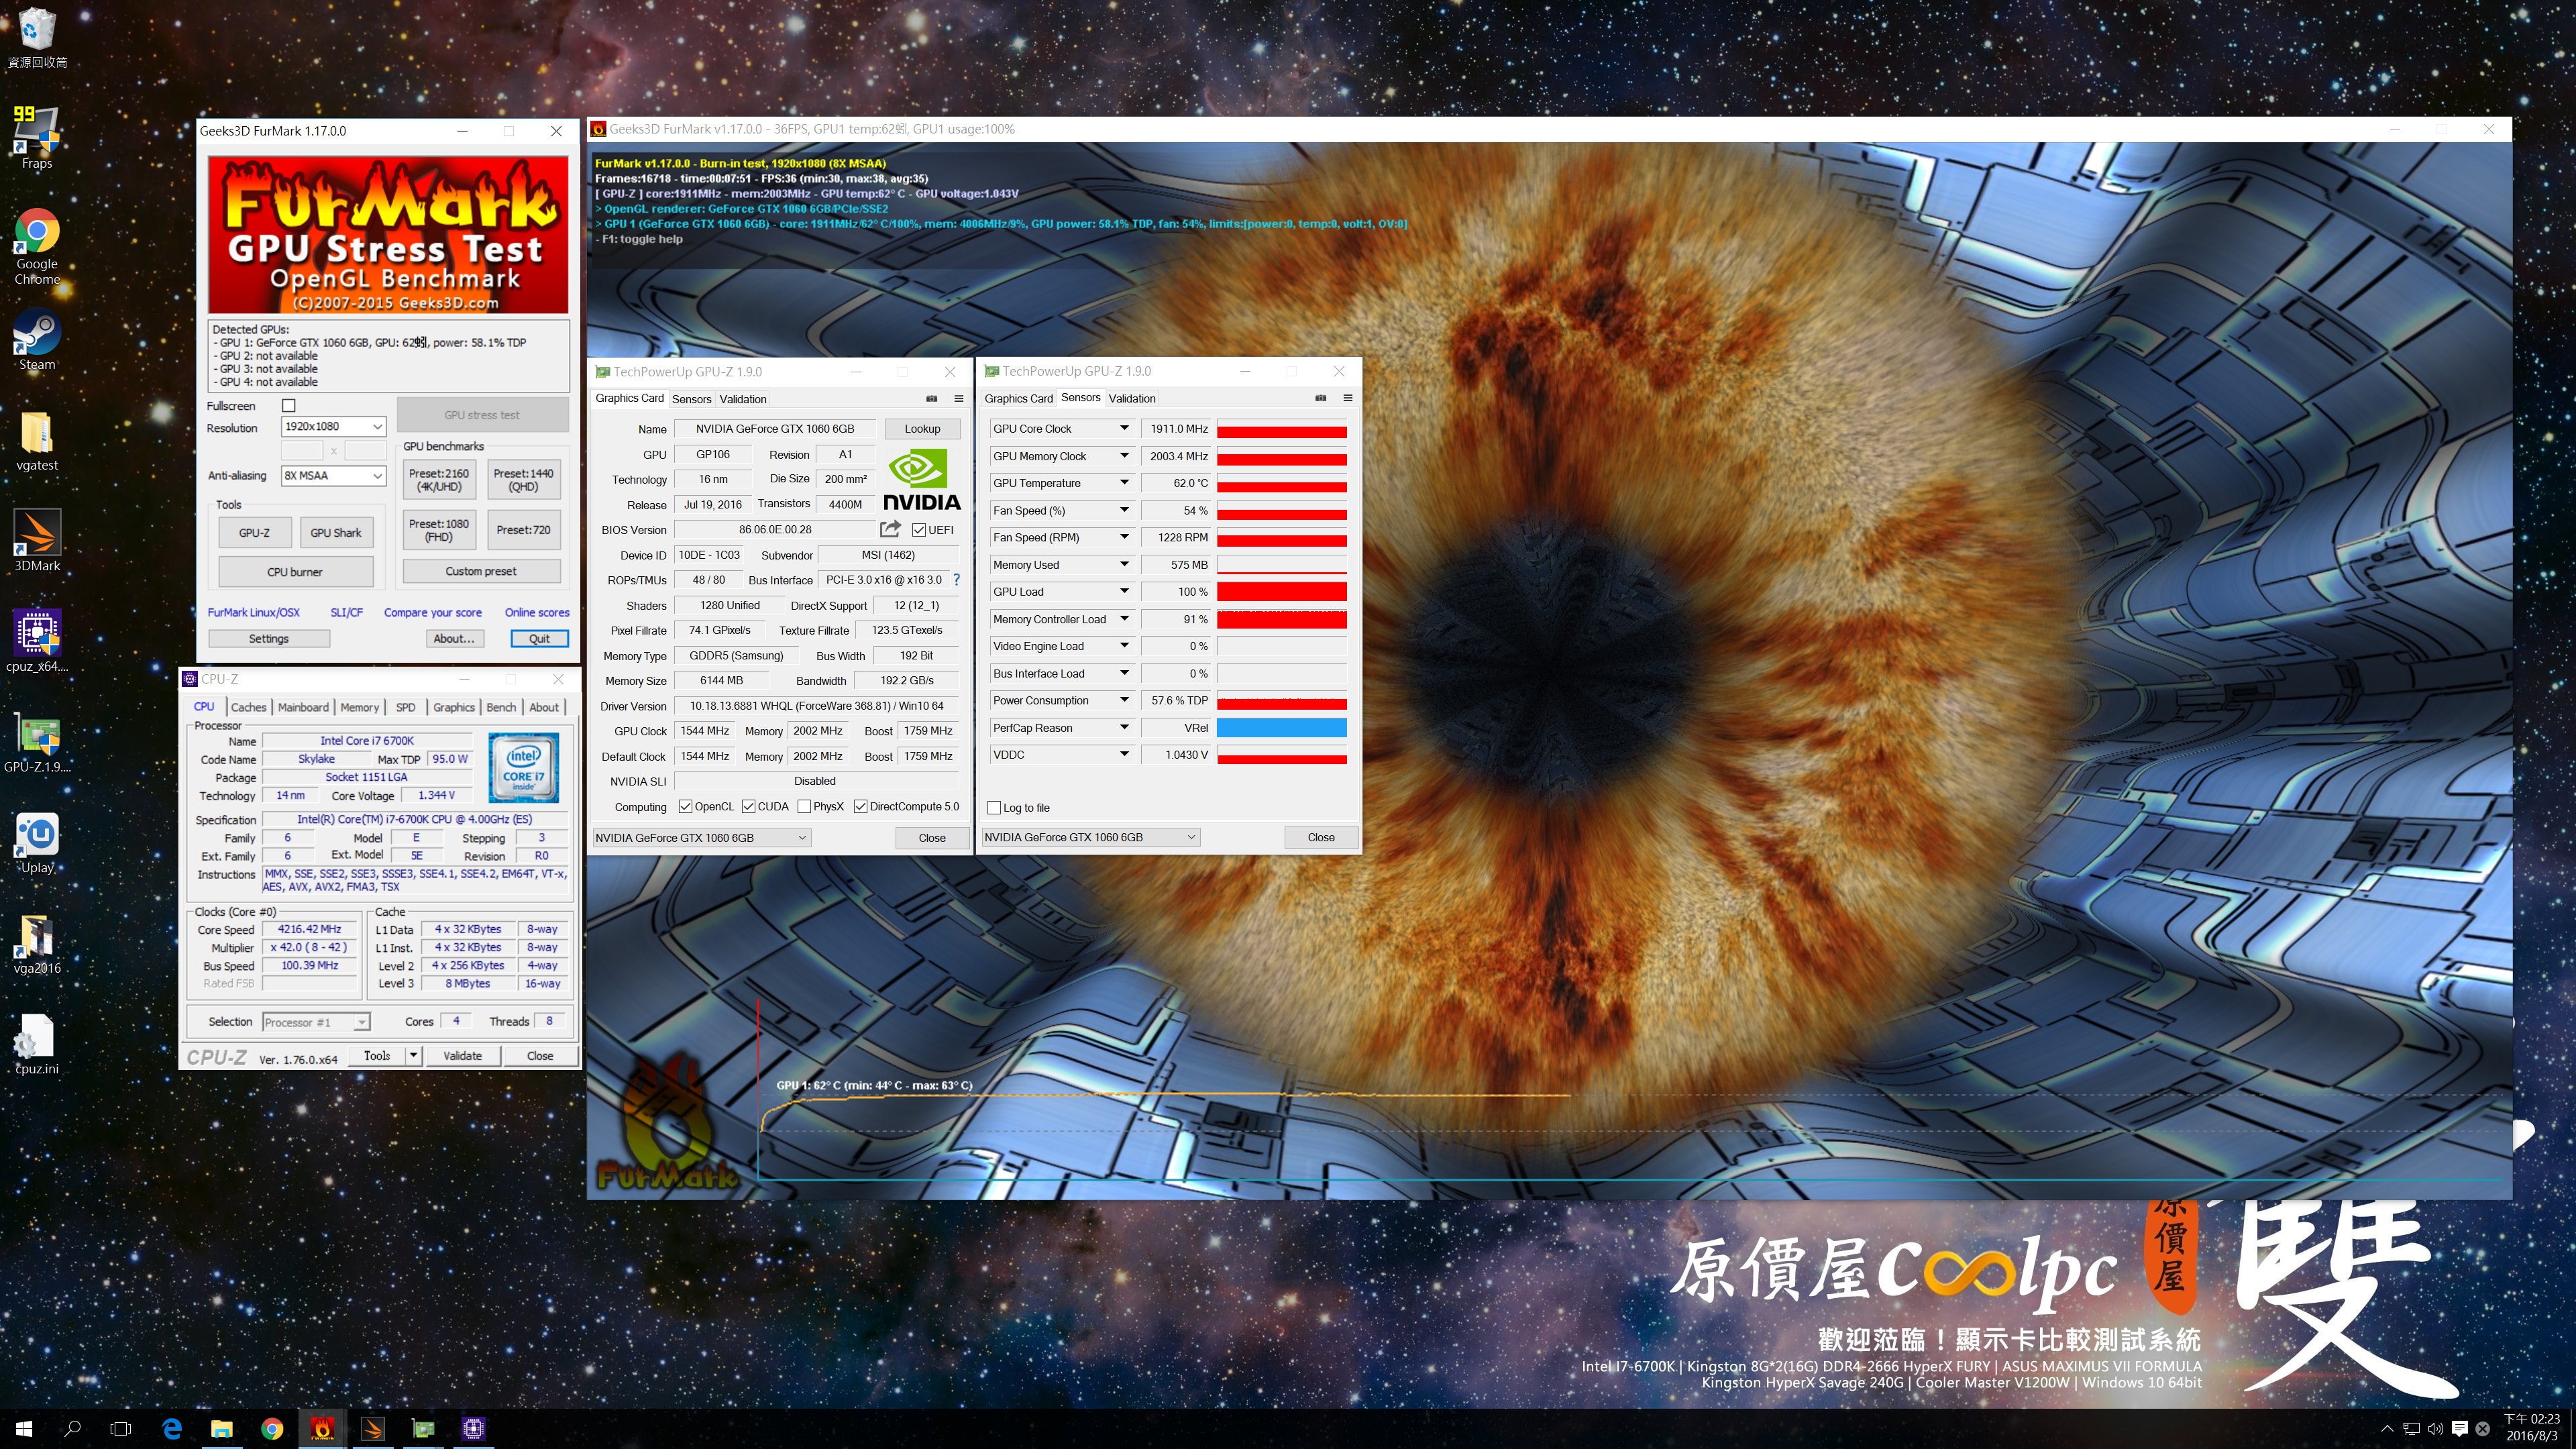
Task: Open the vgatest folder icon
Action: tap(37, 441)
